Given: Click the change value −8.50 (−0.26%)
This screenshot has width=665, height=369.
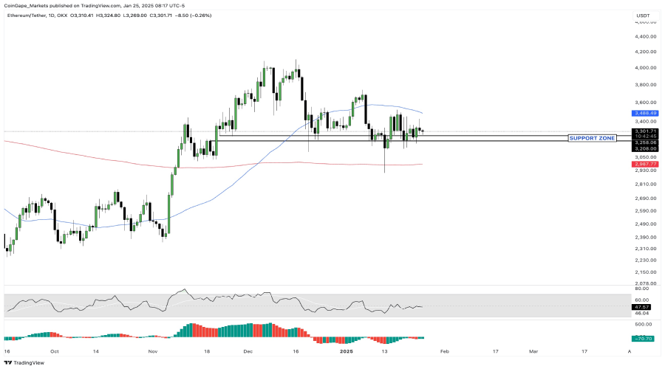Looking at the screenshot, I should coord(194,15).
